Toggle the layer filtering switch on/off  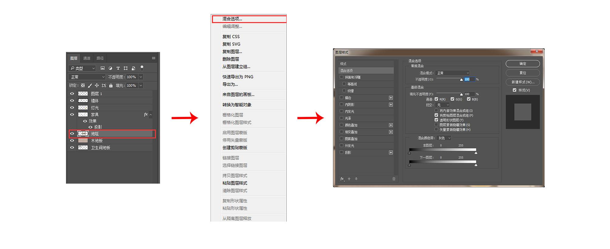pos(142,68)
